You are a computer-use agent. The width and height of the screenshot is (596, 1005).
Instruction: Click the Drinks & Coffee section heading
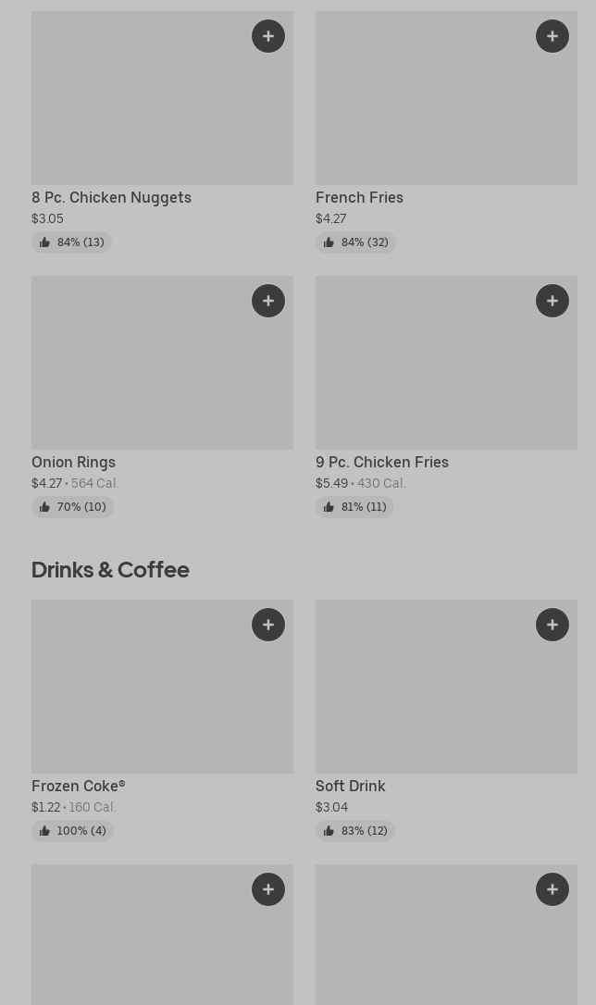click(110, 569)
